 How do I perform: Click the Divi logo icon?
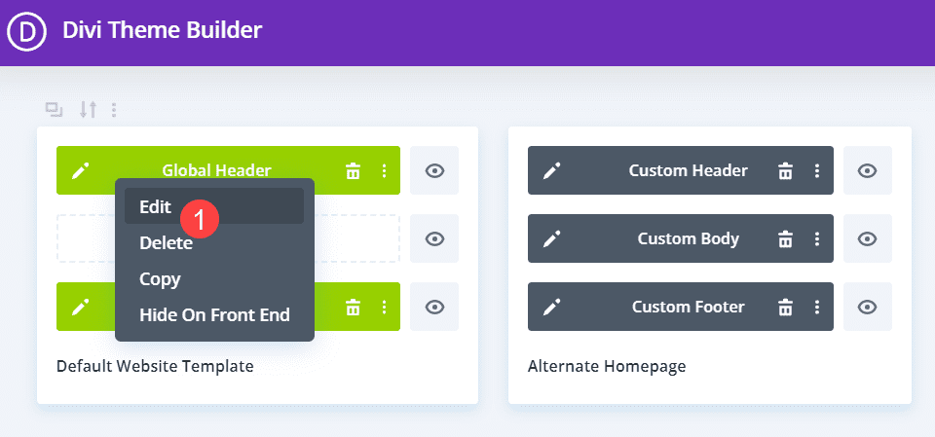27,31
